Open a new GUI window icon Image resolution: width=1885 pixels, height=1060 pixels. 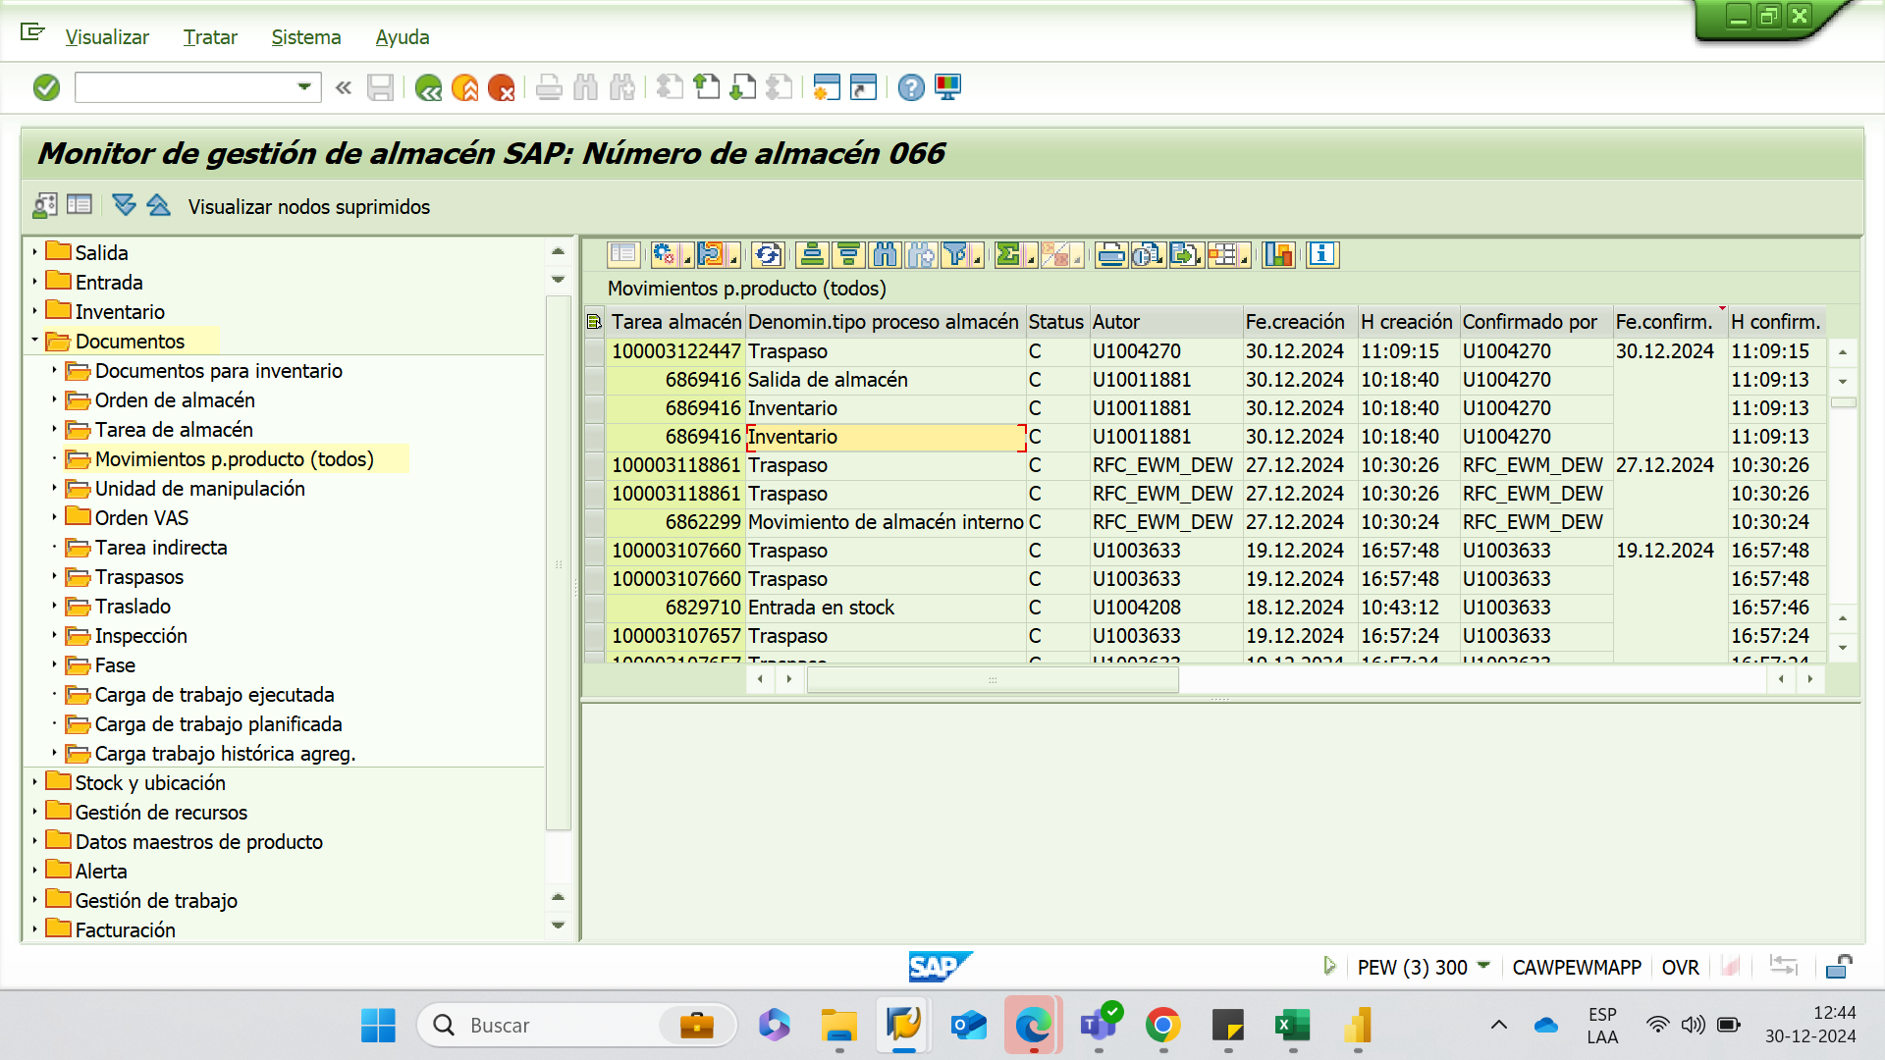[x=827, y=88]
